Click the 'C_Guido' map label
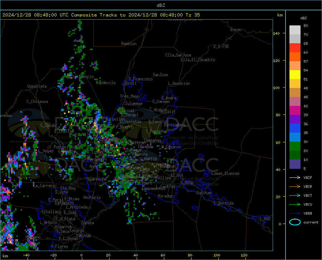 [x=48, y=126]
